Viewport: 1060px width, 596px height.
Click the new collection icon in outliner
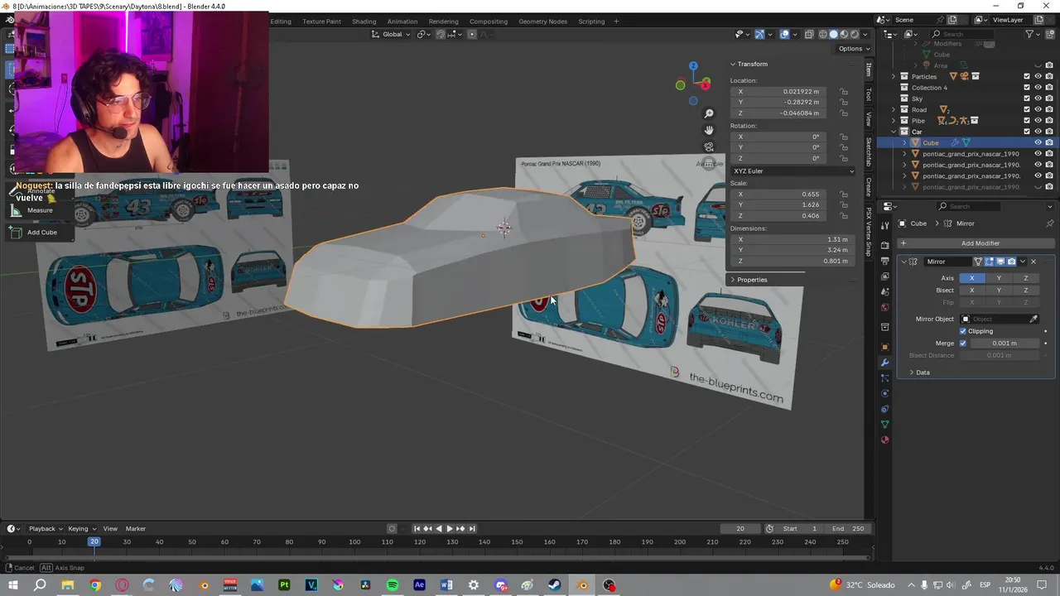coord(1049,34)
